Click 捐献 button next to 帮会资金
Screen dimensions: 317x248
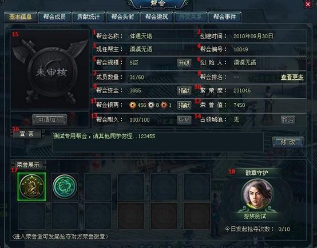pyautogui.click(x=184, y=90)
